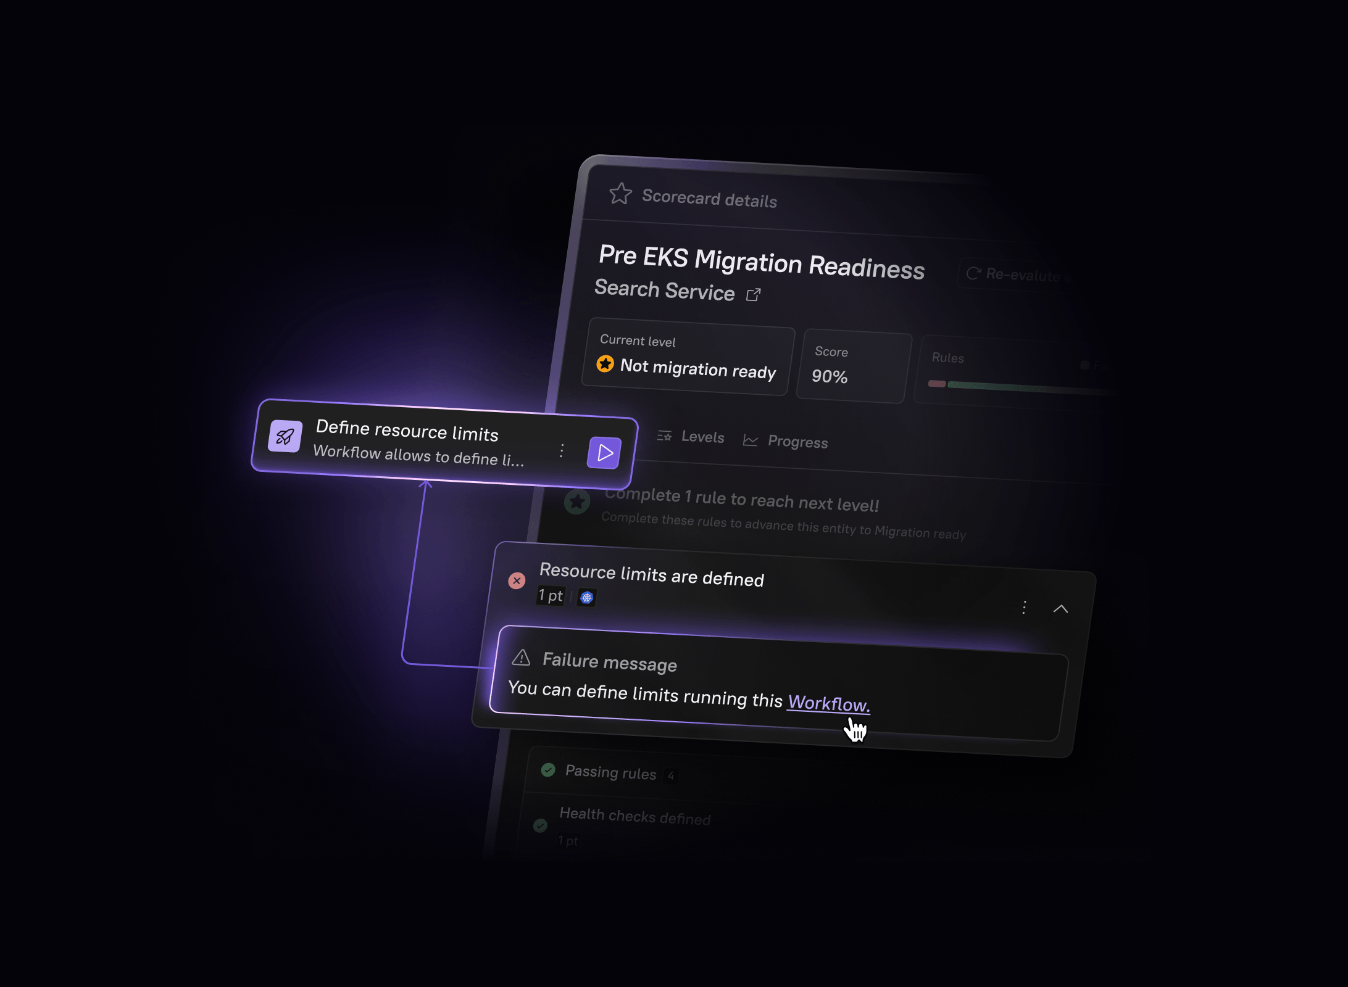Click the orange star level badge

pyautogui.click(x=605, y=364)
